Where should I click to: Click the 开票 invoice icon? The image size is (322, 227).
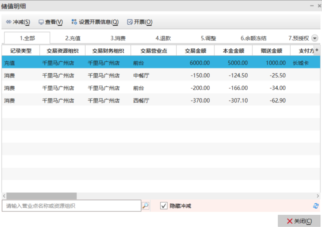point(130,22)
